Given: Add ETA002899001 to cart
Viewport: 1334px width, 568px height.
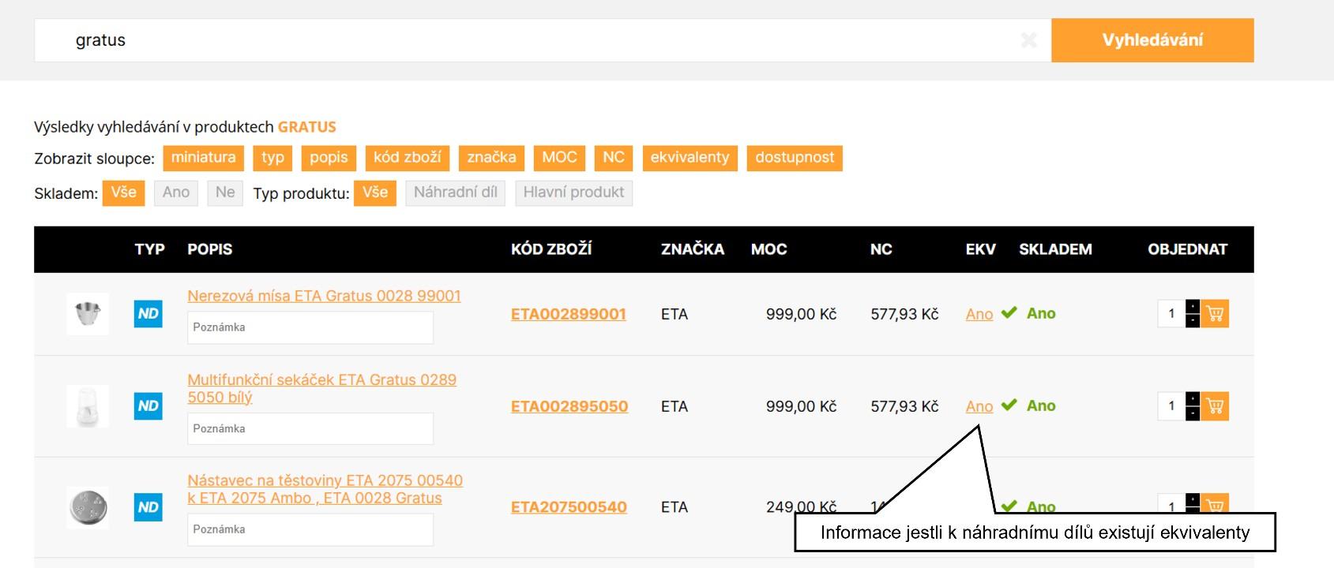Looking at the screenshot, I should coord(1215,314).
